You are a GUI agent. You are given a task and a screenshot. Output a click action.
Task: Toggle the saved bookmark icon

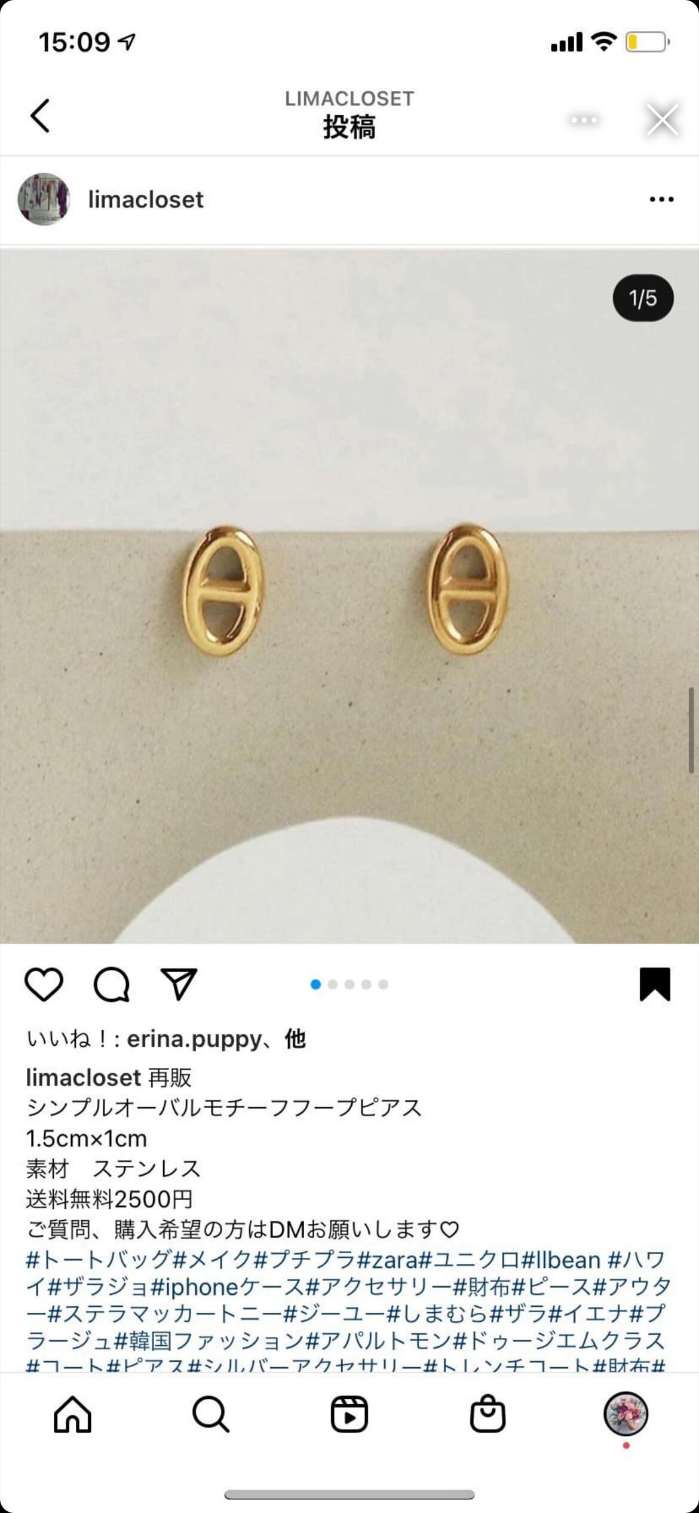click(x=655, y=984)
